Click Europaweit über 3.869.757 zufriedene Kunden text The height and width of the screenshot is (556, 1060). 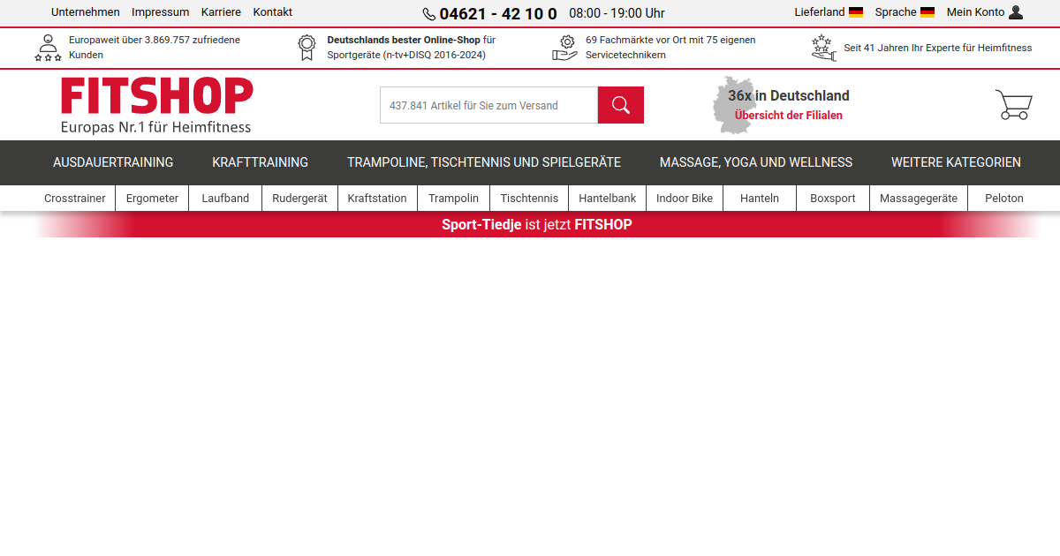[155, 48]
